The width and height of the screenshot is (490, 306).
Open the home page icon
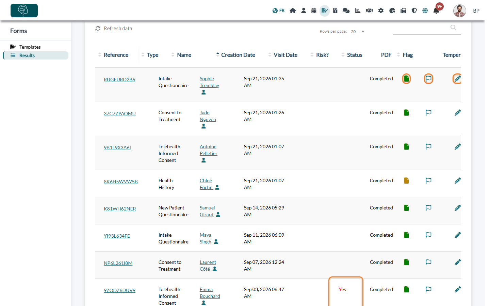pyautogui.click(x=293, y=11)
